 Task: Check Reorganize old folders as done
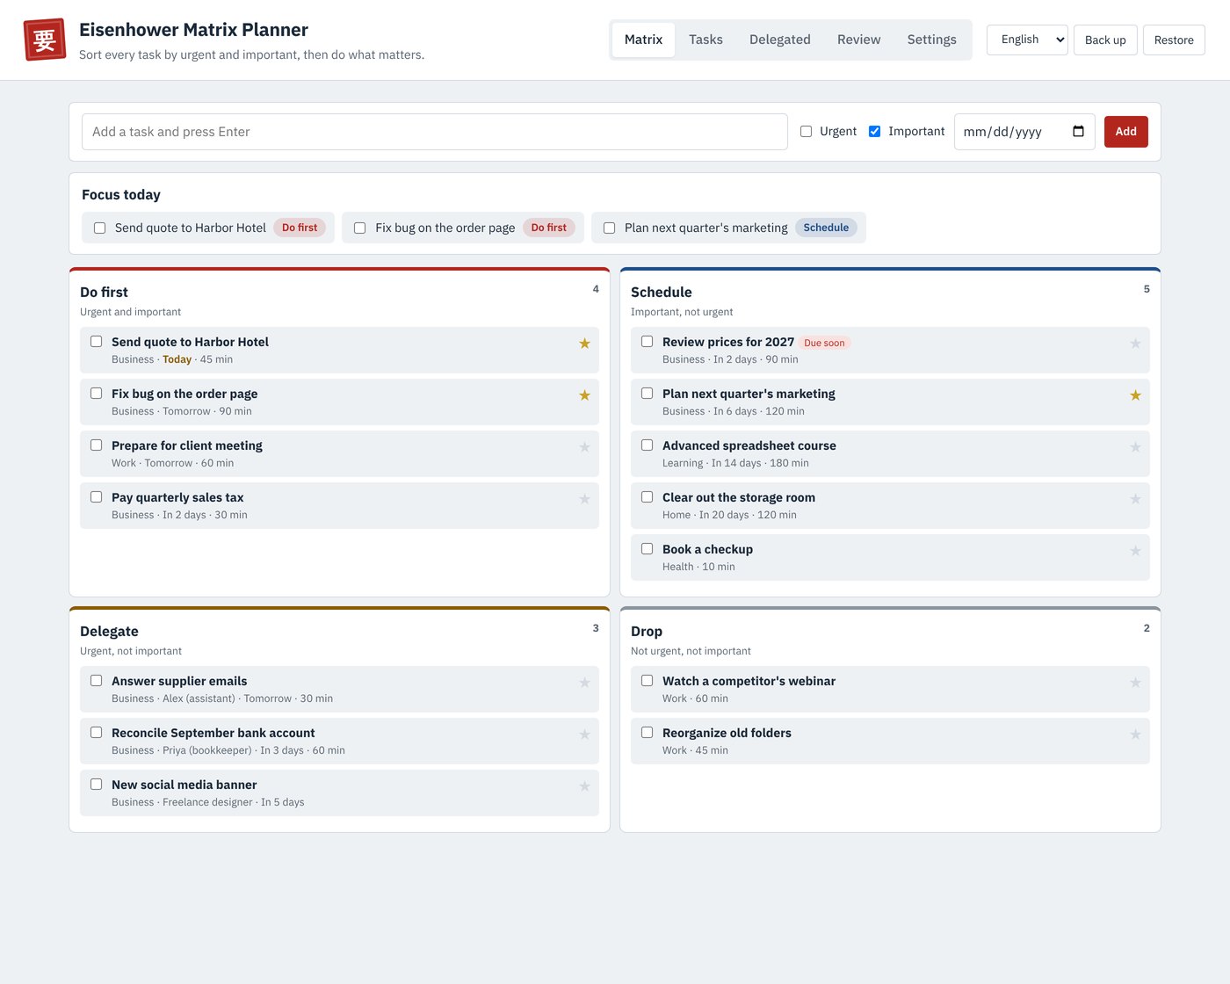point(648,732)
